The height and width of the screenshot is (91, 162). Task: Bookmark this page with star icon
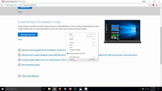(x=150, y=5)
